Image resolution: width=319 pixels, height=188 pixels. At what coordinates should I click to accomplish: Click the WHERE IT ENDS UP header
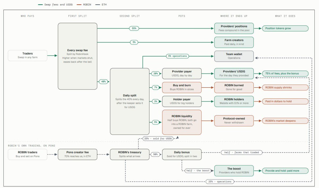(234, 16)
